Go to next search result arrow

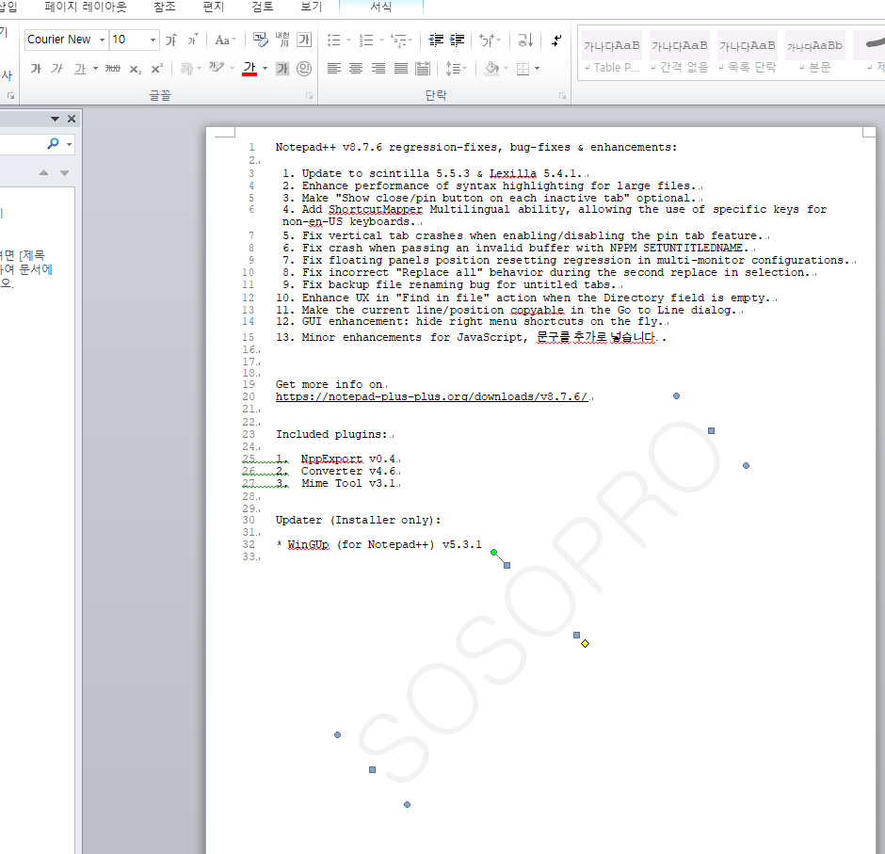tap(64, 172)
